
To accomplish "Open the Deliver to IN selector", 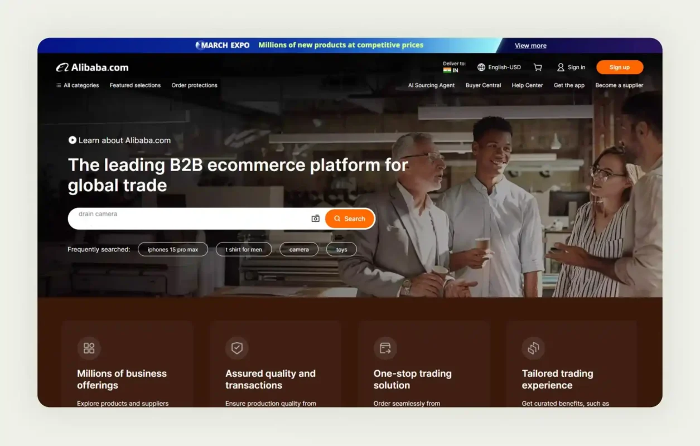I will (454, 67).
